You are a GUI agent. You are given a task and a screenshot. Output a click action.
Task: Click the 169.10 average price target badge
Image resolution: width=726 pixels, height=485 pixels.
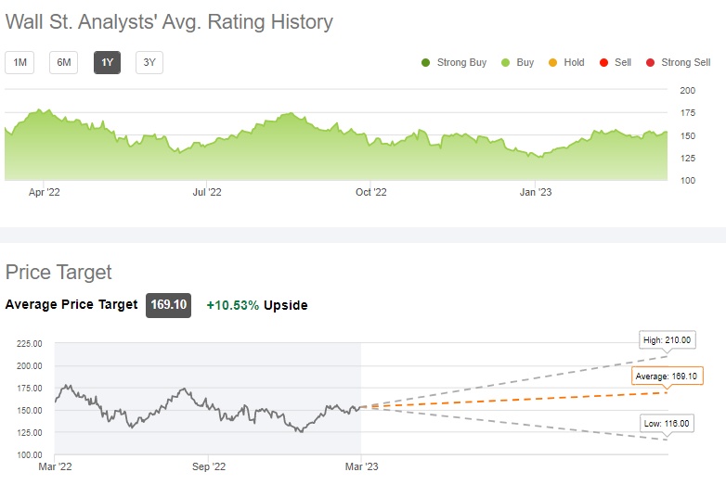(x=168, y=305)
